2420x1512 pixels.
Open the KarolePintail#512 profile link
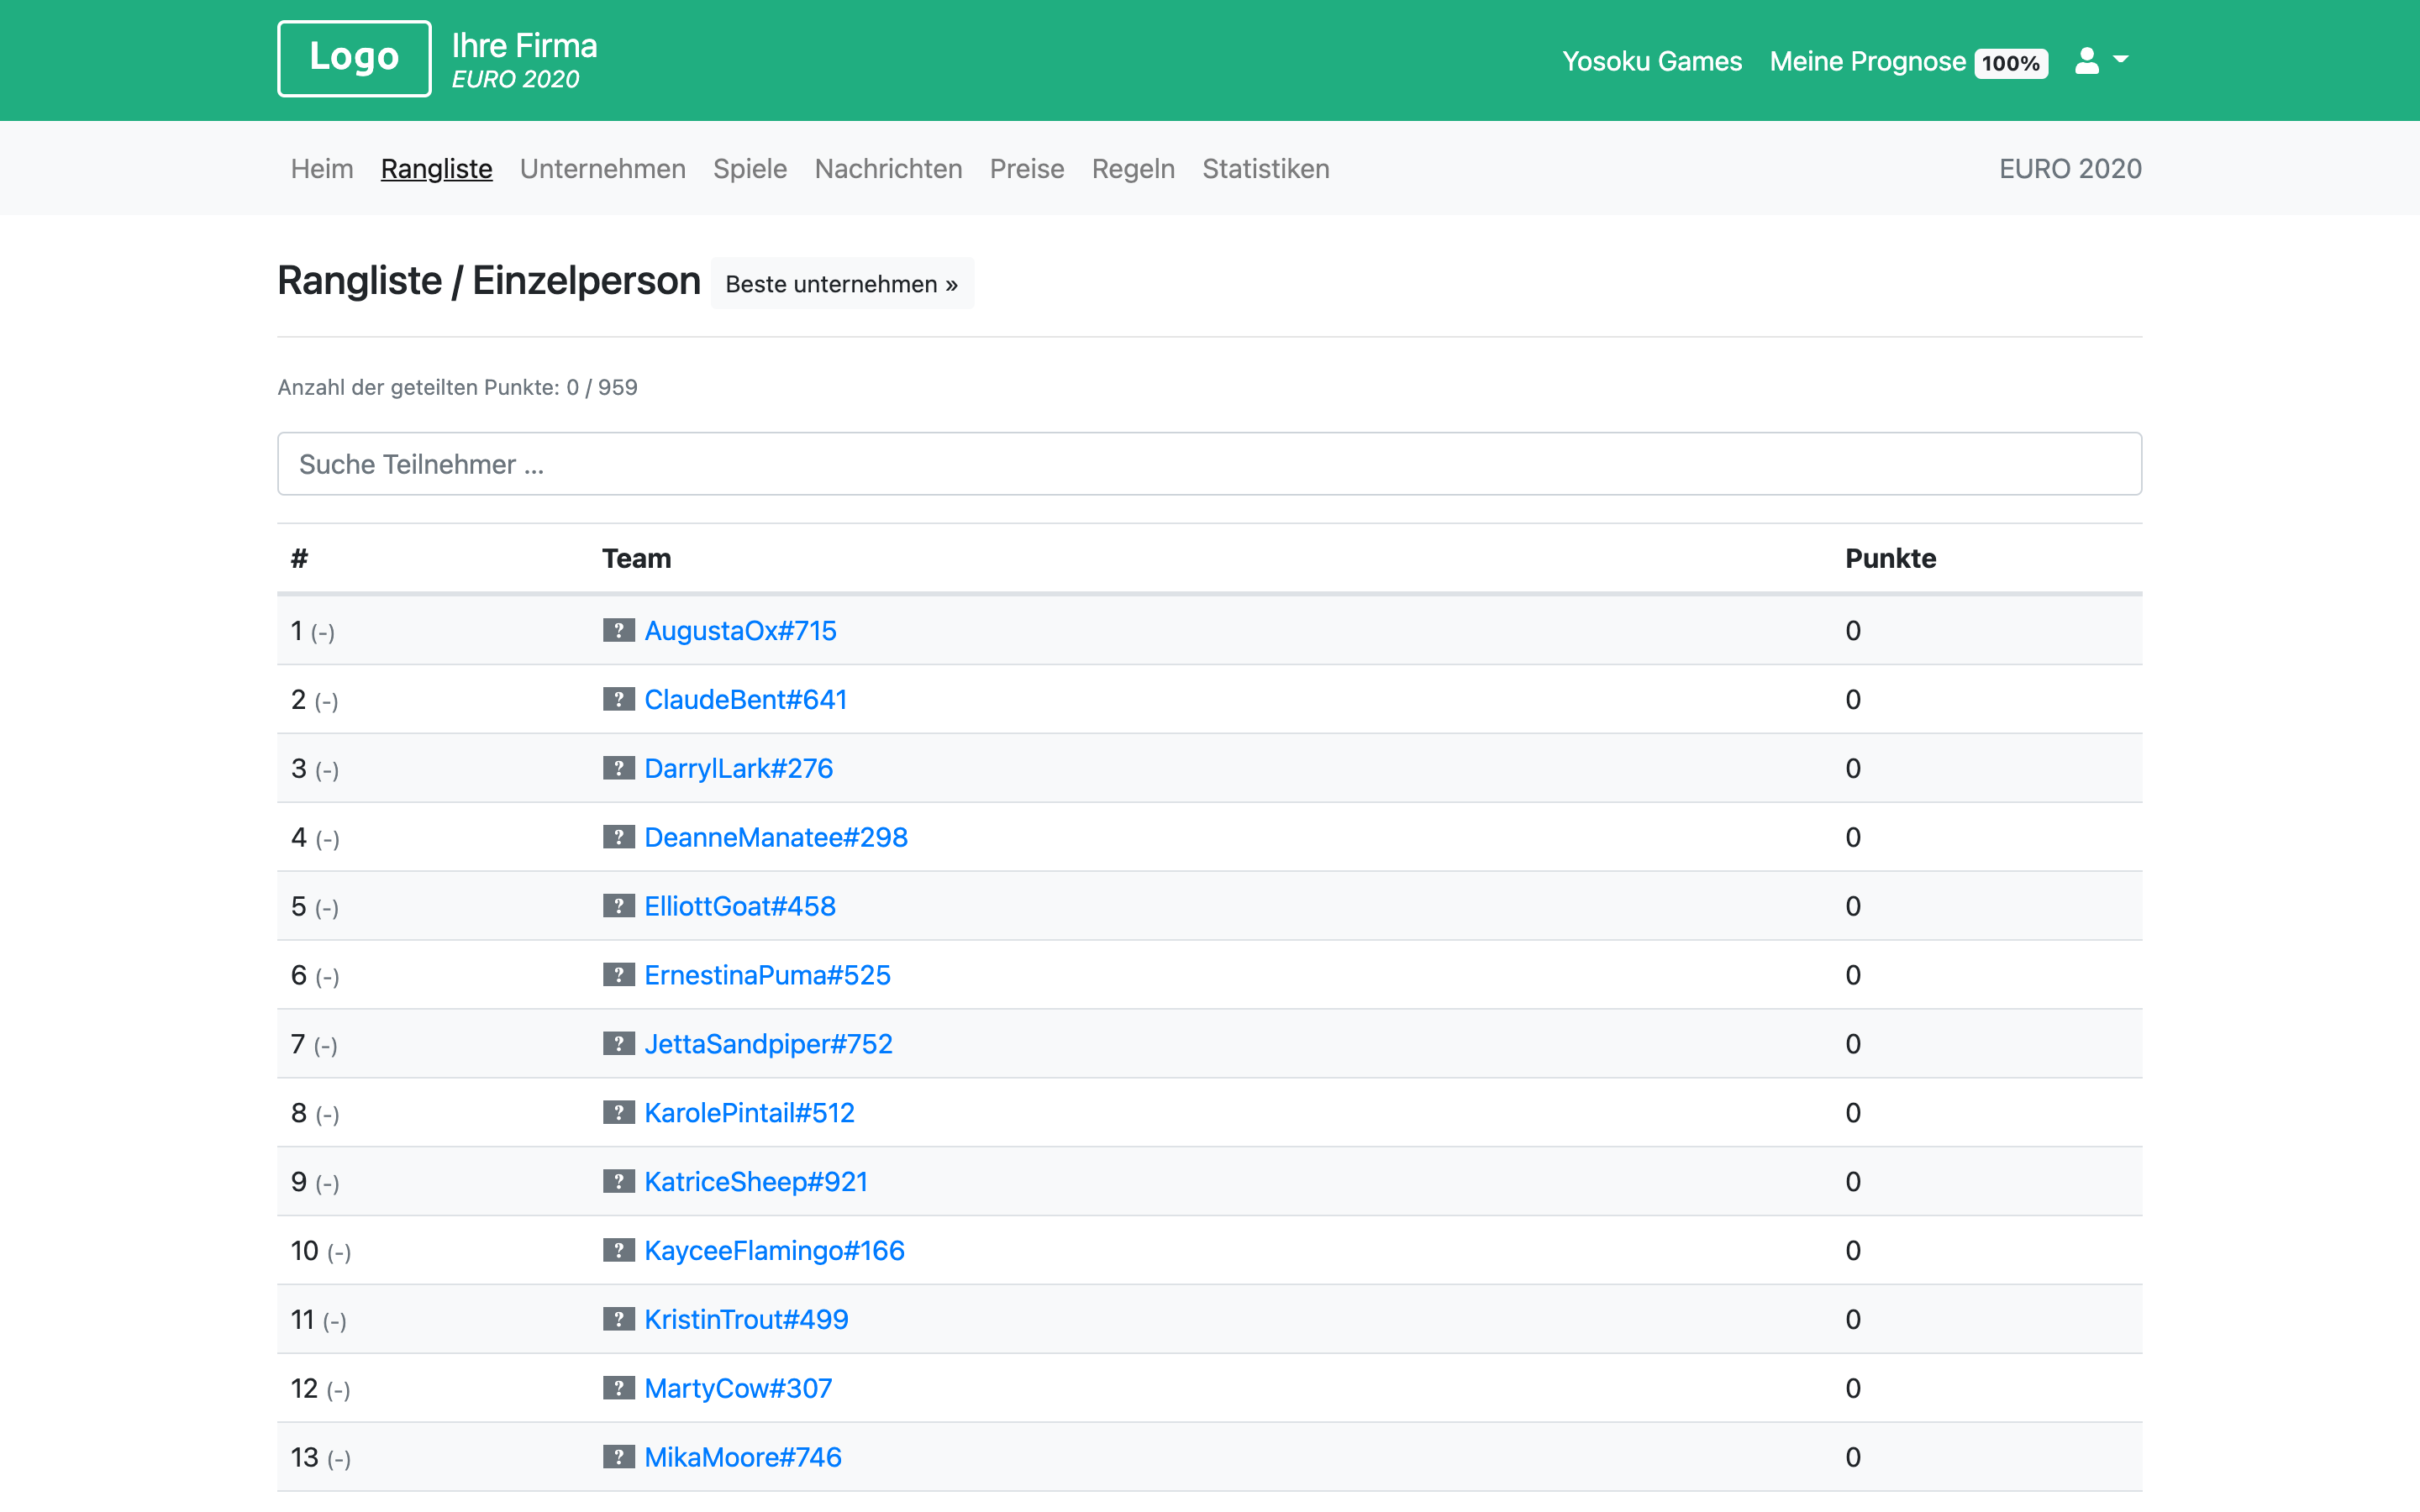point(749,1113)
